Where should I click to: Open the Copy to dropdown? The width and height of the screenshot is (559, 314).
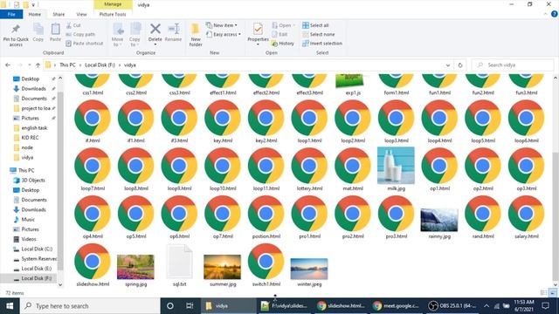pyautogui.click(x=135, y=35)
